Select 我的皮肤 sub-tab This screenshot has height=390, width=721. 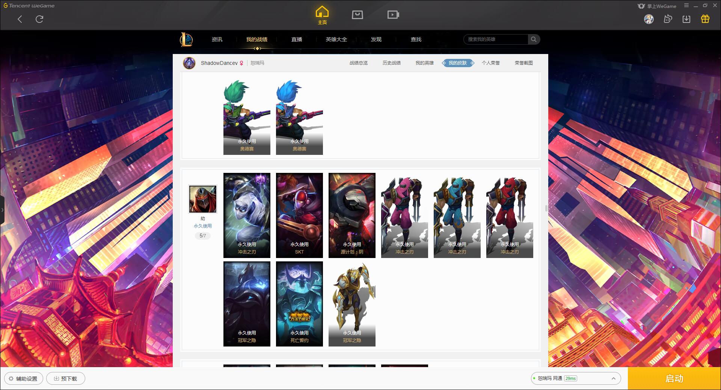click(458, 63)
